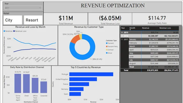Viewport: 183px width, 103px height.
Task: Click the Revenue Loss legend marker
Action: [x=14, y=31]
